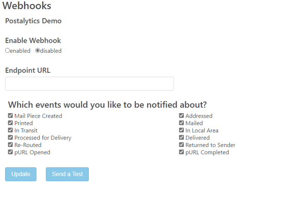The height and width of the screenshot is (215, 289).
Task: Select the enabled radio button
Action: point(7,51)
